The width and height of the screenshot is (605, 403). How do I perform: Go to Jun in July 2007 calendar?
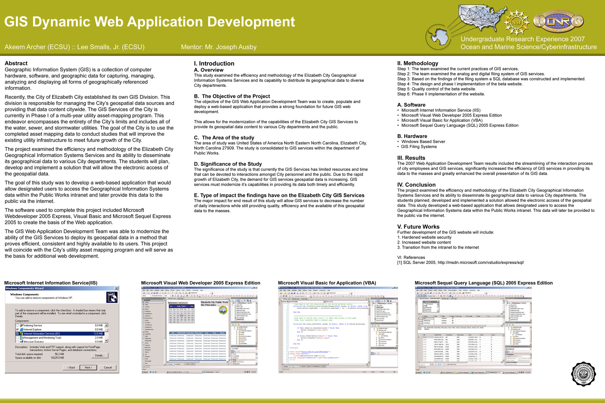pos(171,306)
